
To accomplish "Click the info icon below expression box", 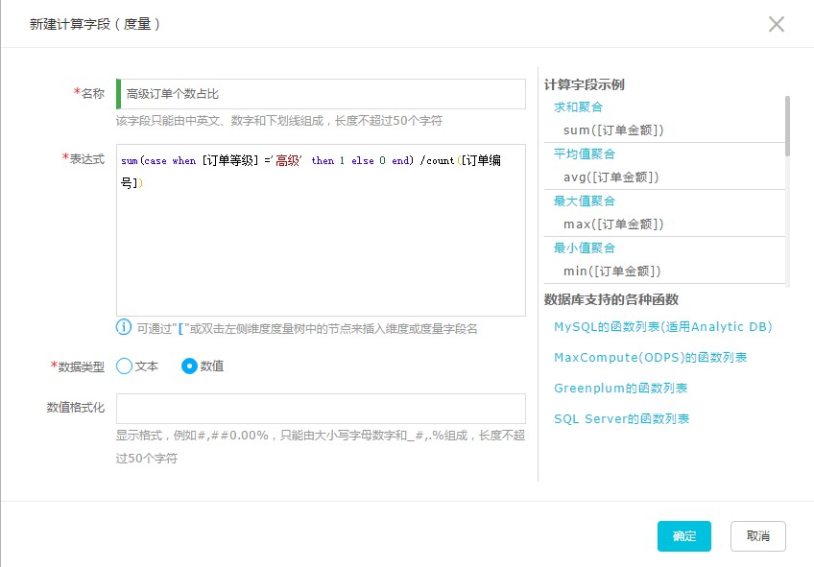I will [124, 327].
